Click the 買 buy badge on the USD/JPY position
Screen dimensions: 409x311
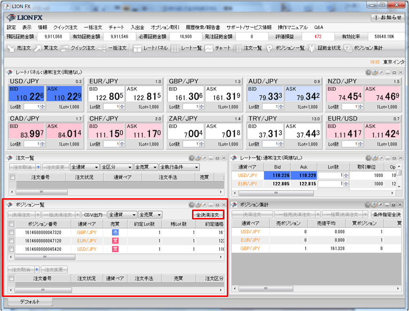(115, 249)
